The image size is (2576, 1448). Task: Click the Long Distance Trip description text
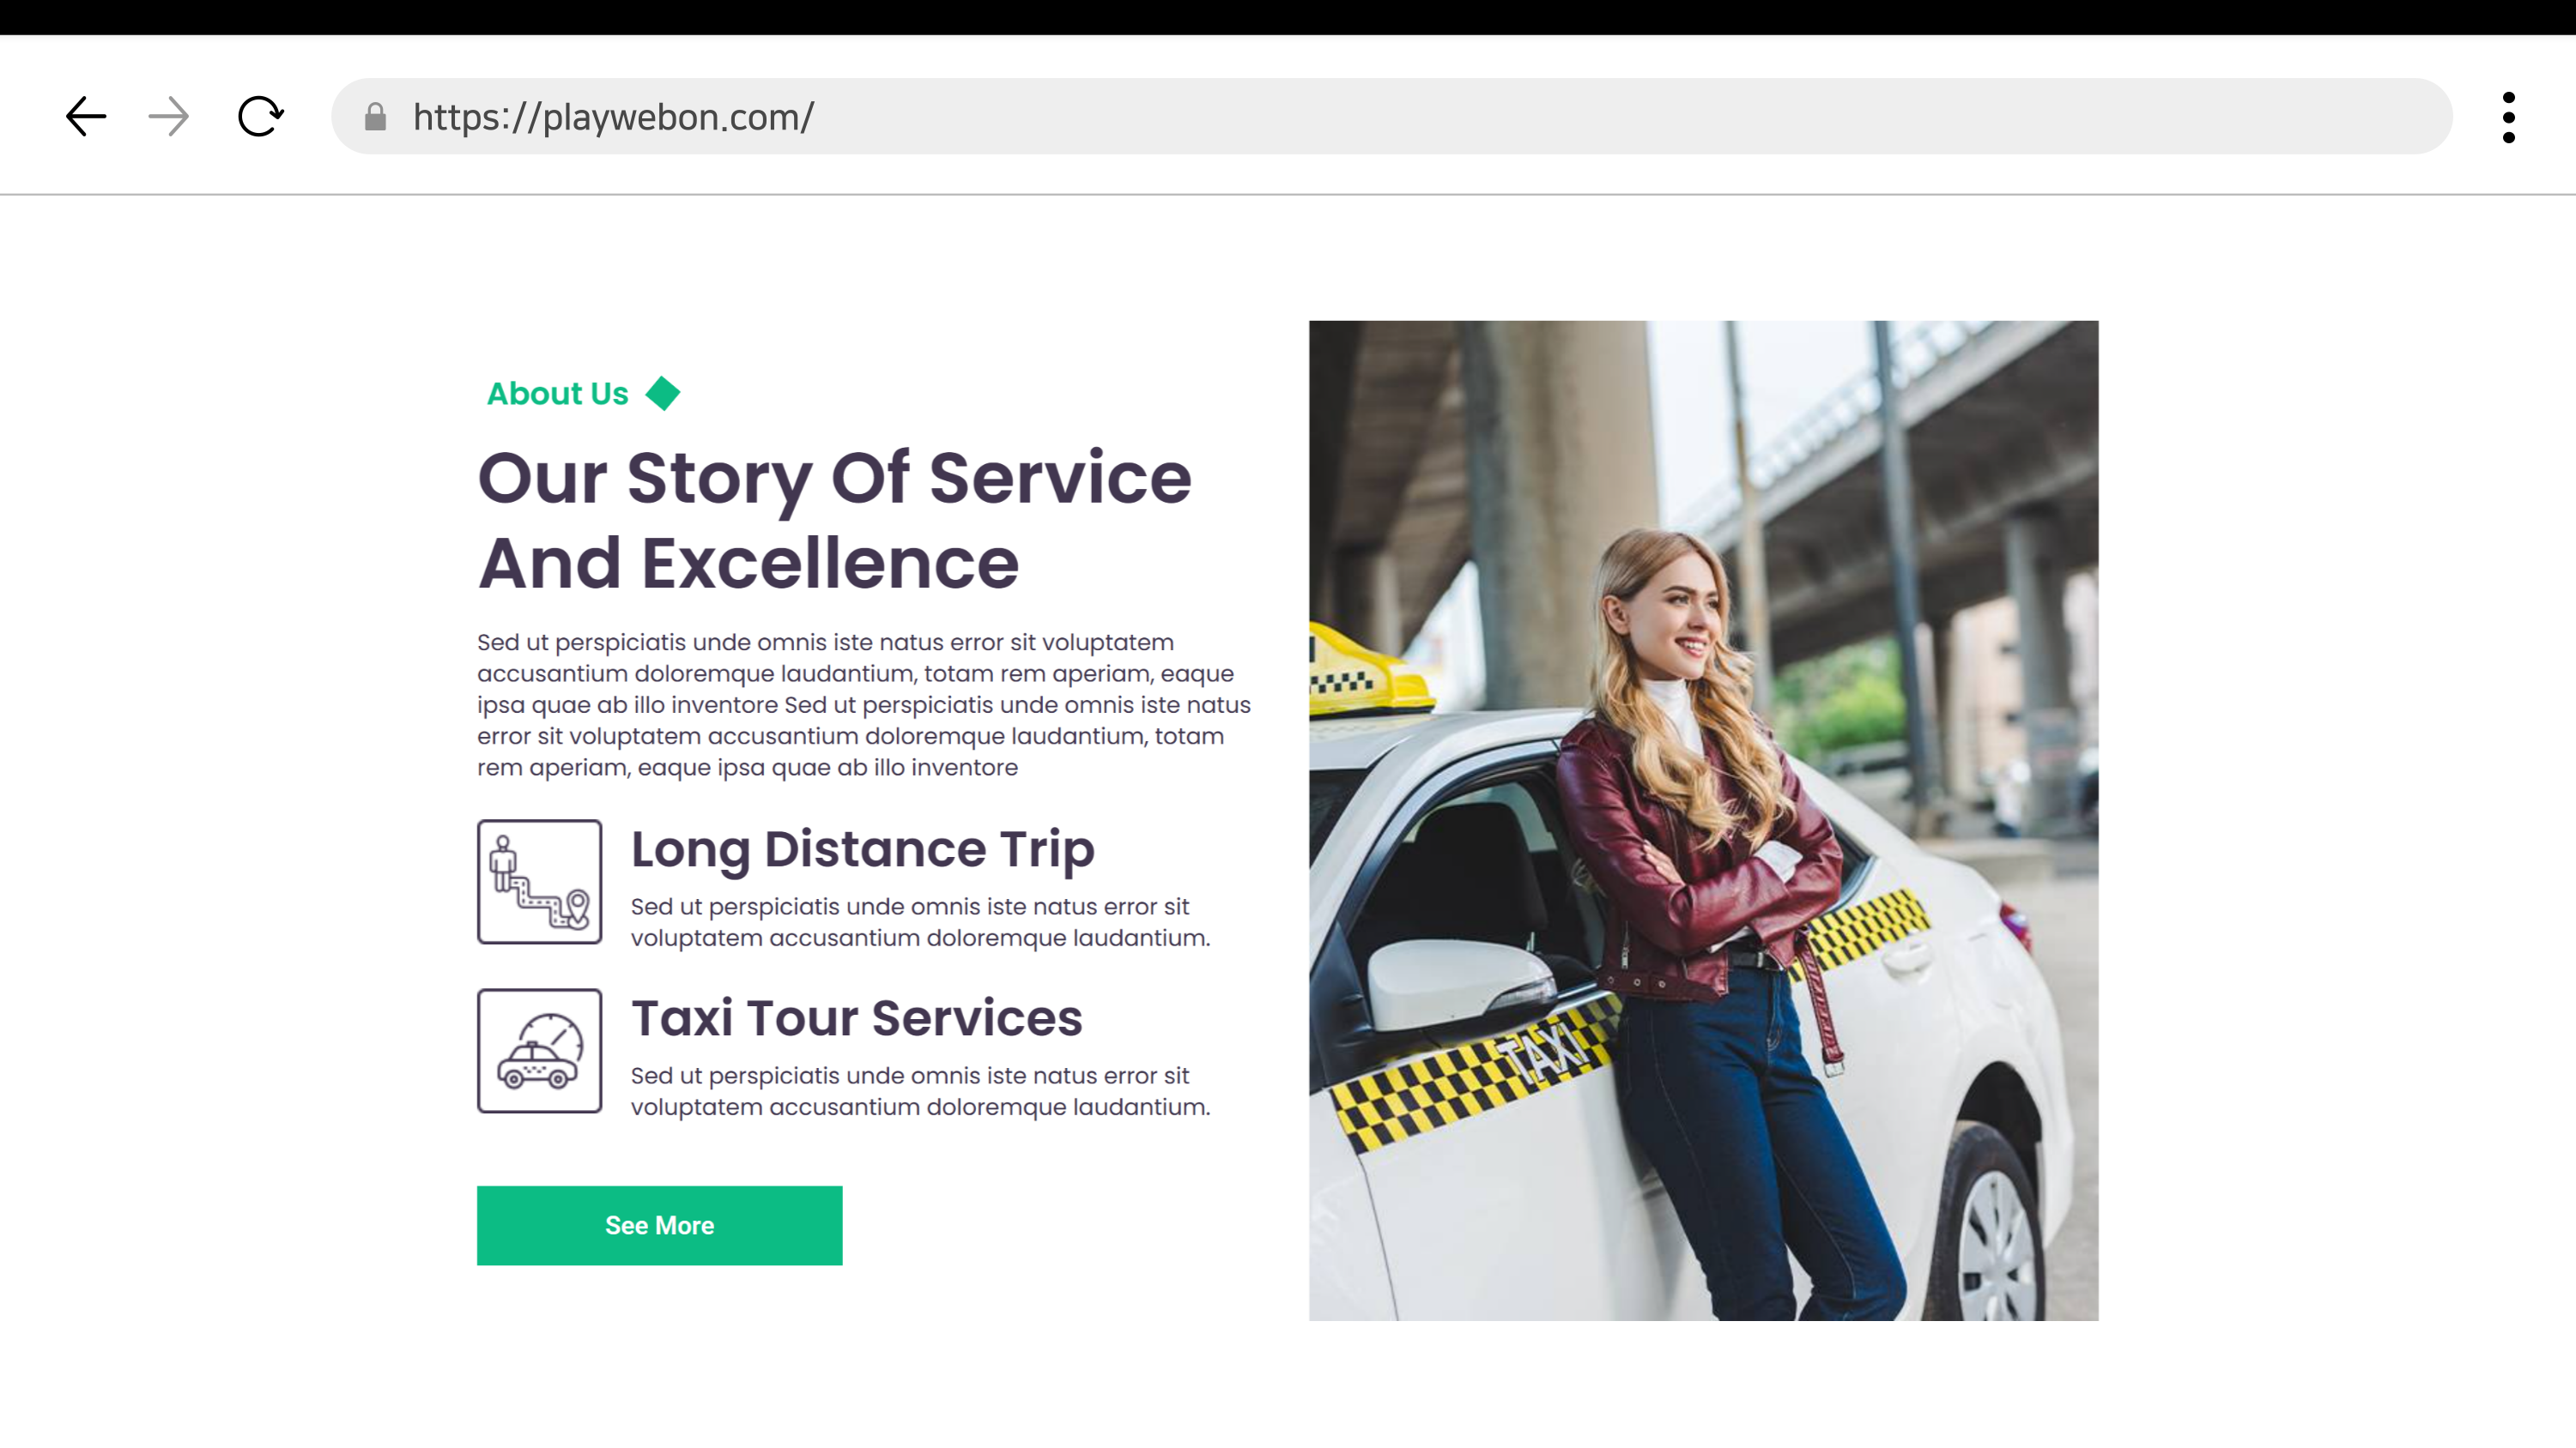pos(920,922)
